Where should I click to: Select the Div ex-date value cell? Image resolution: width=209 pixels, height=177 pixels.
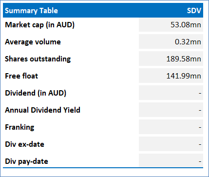pos(171,144)
